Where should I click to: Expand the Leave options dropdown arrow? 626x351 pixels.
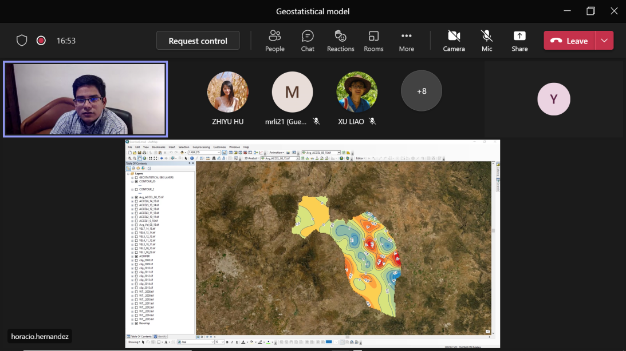pos(604,41)
